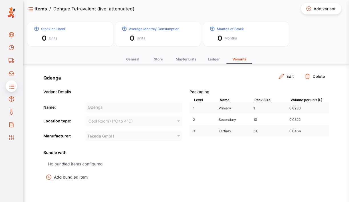Open the Ledger tab
The image size is (349, 202).
214,59
